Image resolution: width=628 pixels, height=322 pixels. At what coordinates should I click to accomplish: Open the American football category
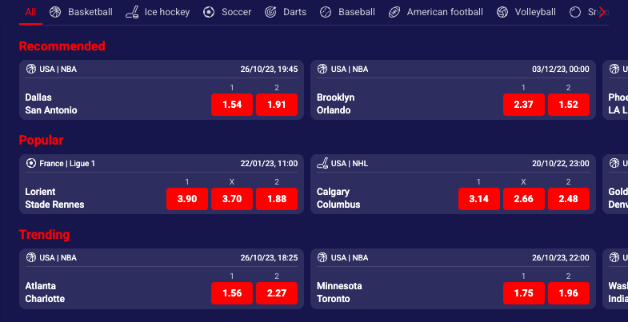tap(444, 12)
